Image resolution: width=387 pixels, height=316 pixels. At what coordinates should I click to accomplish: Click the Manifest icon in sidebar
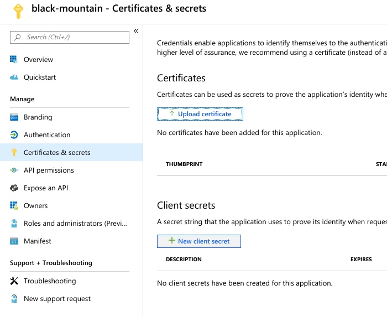(x=14, y=241)
